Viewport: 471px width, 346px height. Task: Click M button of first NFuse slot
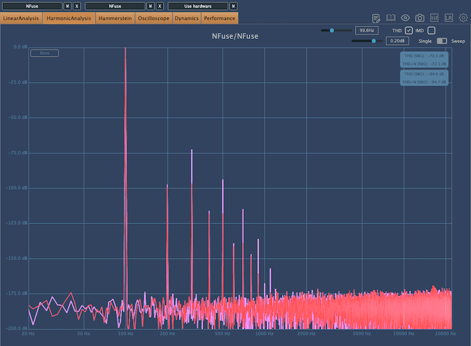(x=67, y=6)
